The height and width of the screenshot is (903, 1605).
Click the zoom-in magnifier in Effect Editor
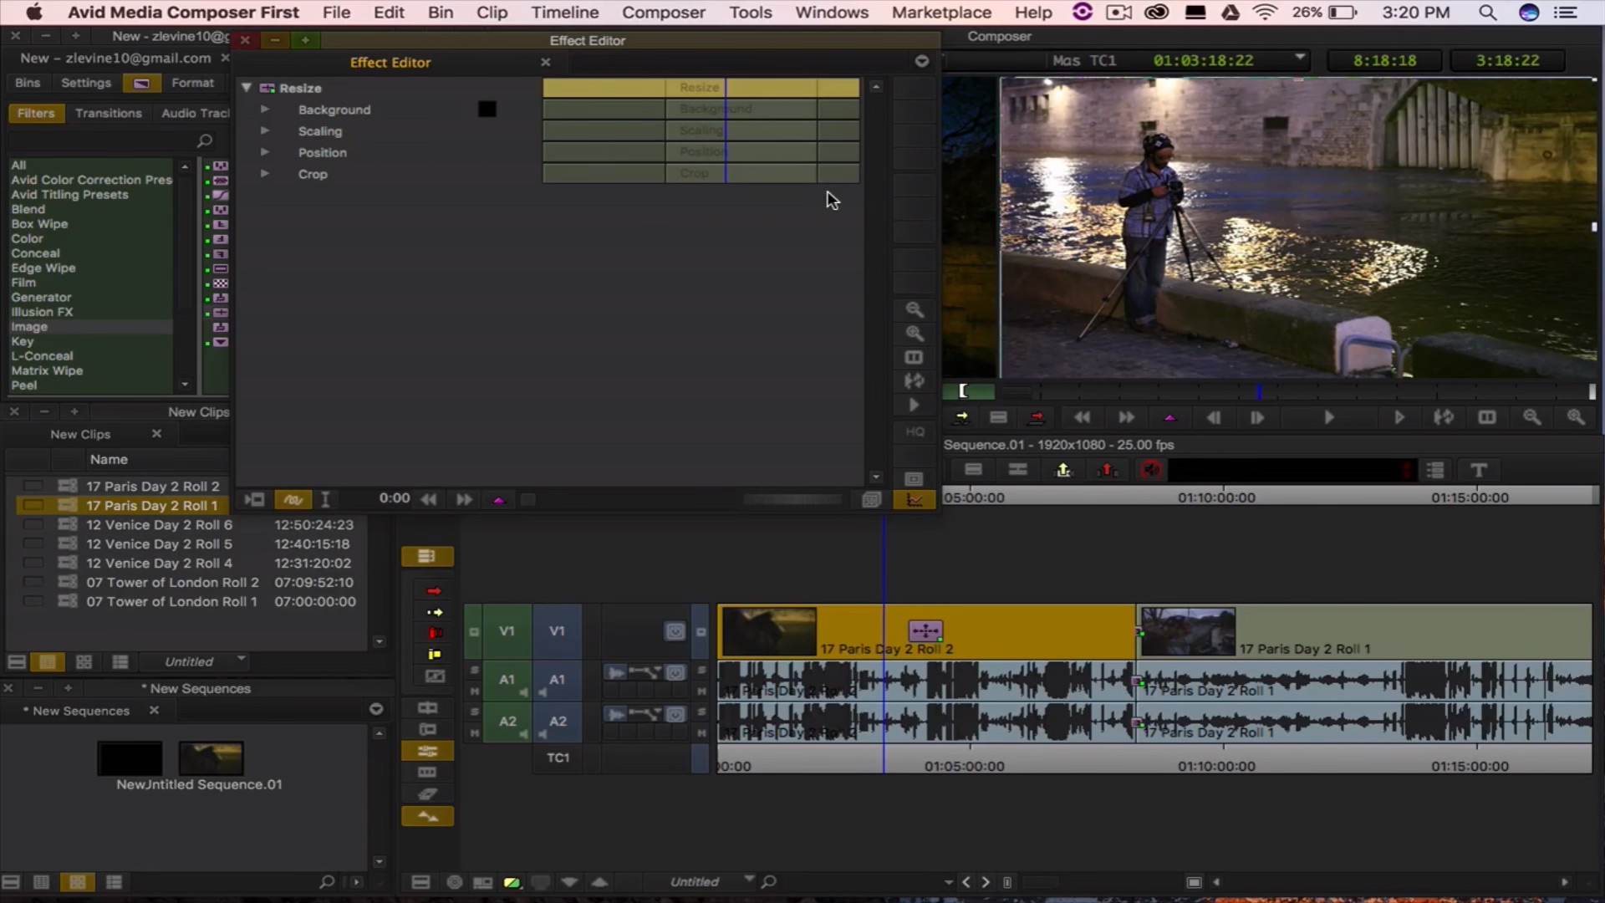tap(915, 334)
